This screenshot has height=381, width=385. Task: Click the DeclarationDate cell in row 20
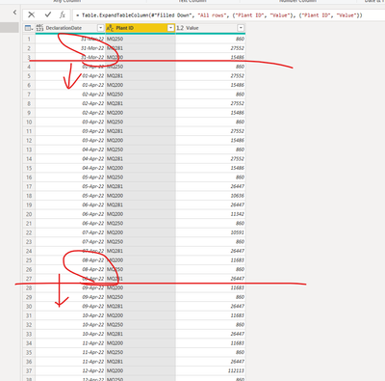point(70,214)
